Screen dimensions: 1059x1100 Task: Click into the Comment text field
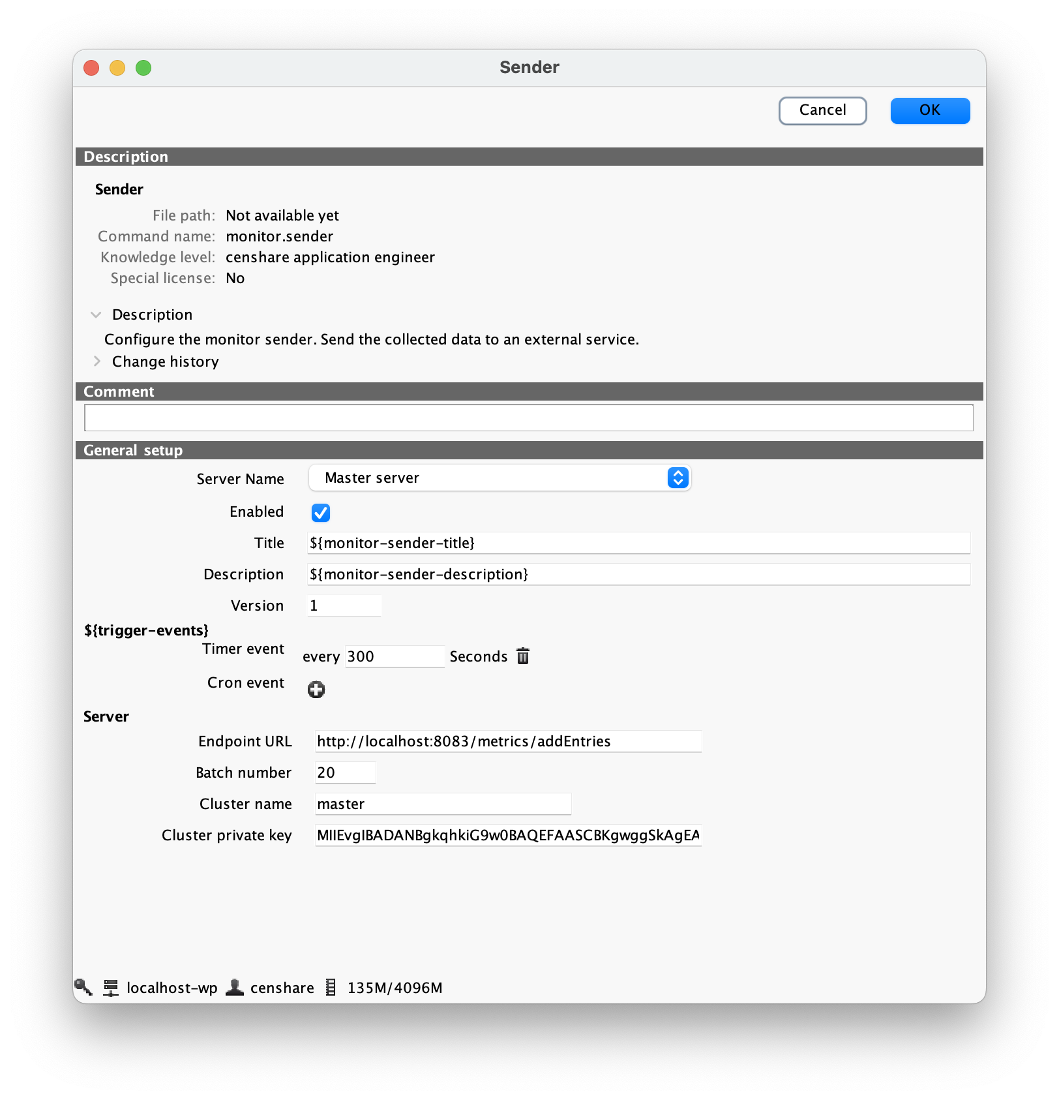coord(528,418)
